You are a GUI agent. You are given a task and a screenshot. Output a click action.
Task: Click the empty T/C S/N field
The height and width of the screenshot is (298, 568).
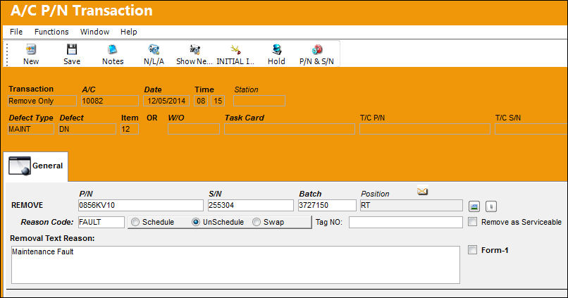[531, 129]
